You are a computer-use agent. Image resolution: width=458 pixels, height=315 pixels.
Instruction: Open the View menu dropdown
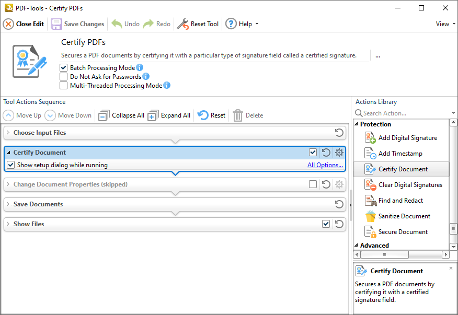coord(443,24)
